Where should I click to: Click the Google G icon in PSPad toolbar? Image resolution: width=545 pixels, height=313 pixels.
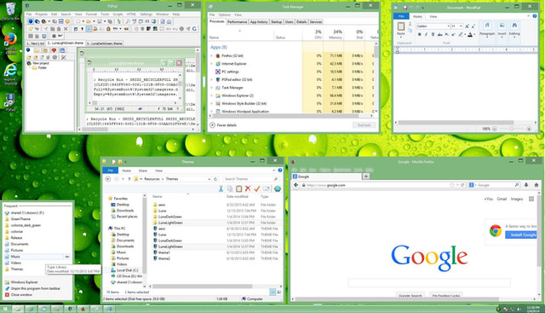click(194, 29)
